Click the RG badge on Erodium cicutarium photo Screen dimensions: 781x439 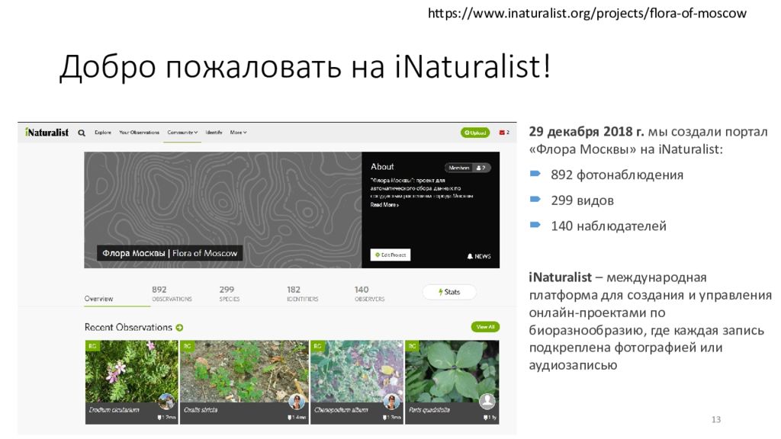92,346
